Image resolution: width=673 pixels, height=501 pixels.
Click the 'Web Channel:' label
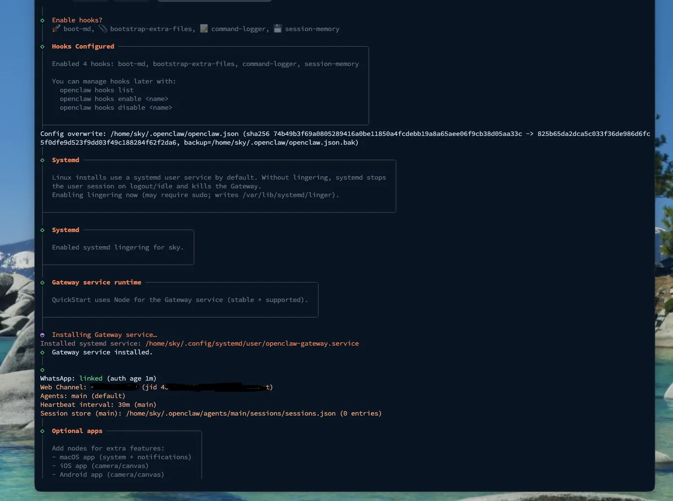click(x=64, y=387)
